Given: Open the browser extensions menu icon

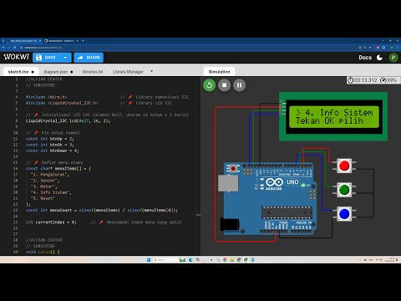Looking at the screenshot, I should click(x=383, y=48).
